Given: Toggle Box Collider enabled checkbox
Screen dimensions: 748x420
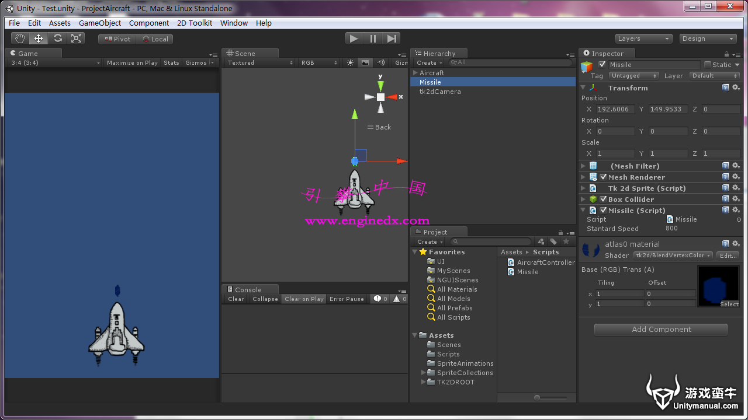Looking at the screenshot, I should (x=603, y=199).
